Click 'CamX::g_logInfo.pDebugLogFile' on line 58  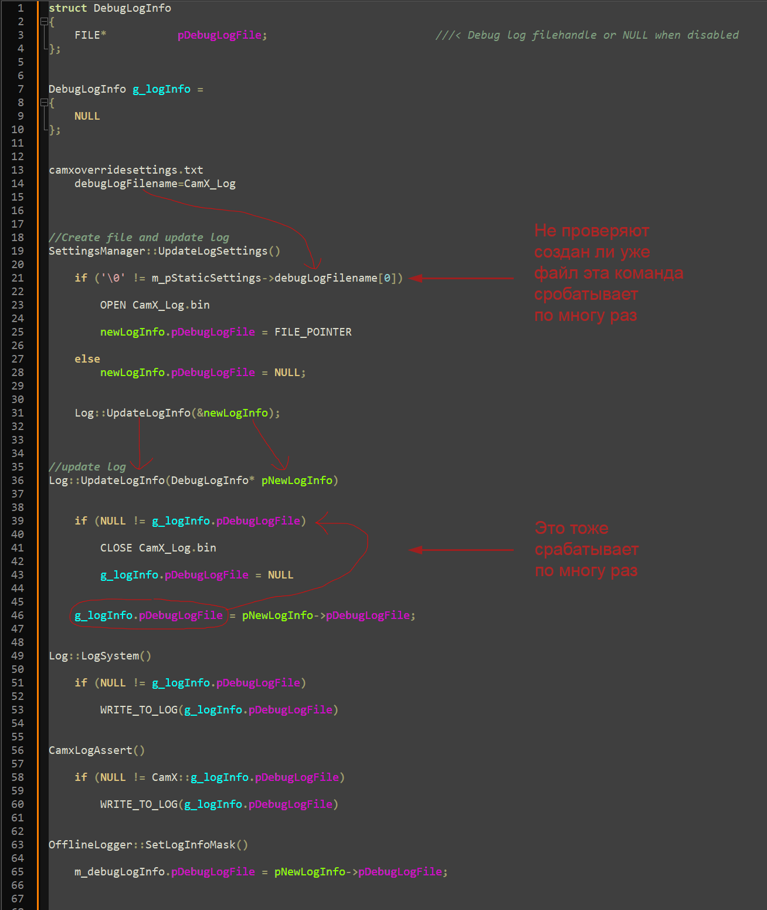point(245,777)
